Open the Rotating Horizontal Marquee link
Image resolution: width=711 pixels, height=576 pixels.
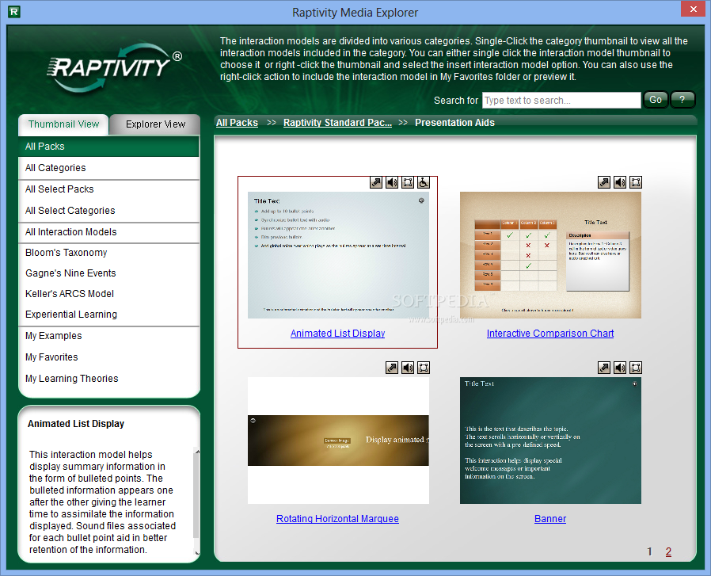[337, 518]
